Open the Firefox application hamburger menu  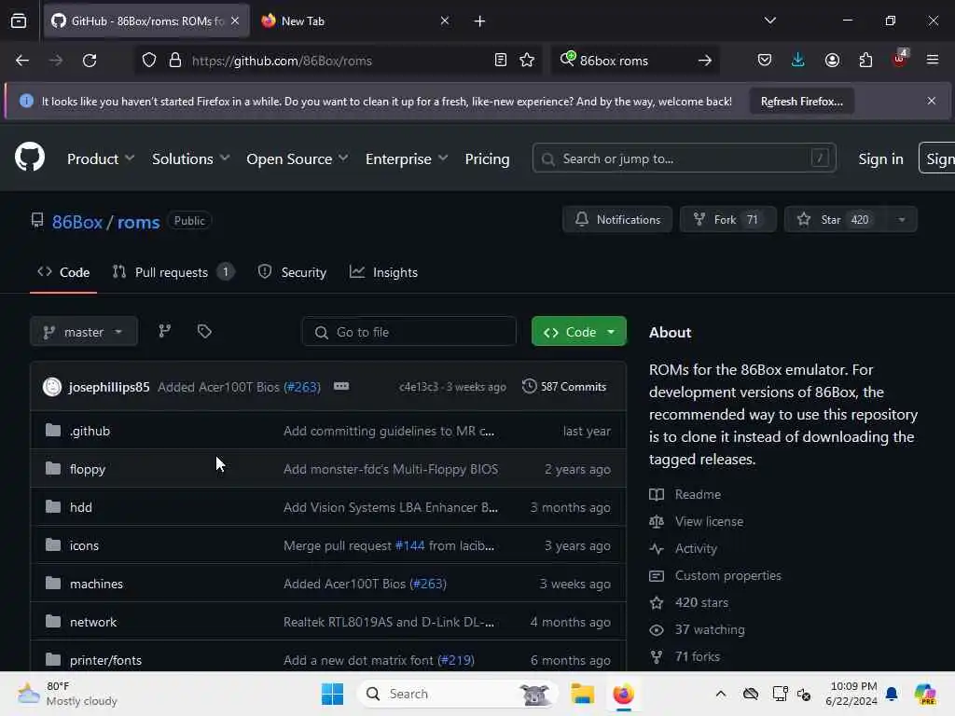pos(932,60)
